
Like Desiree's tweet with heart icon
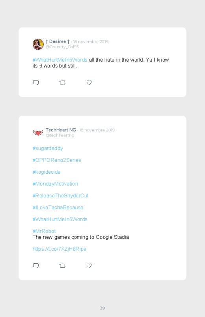pos(89,83)
